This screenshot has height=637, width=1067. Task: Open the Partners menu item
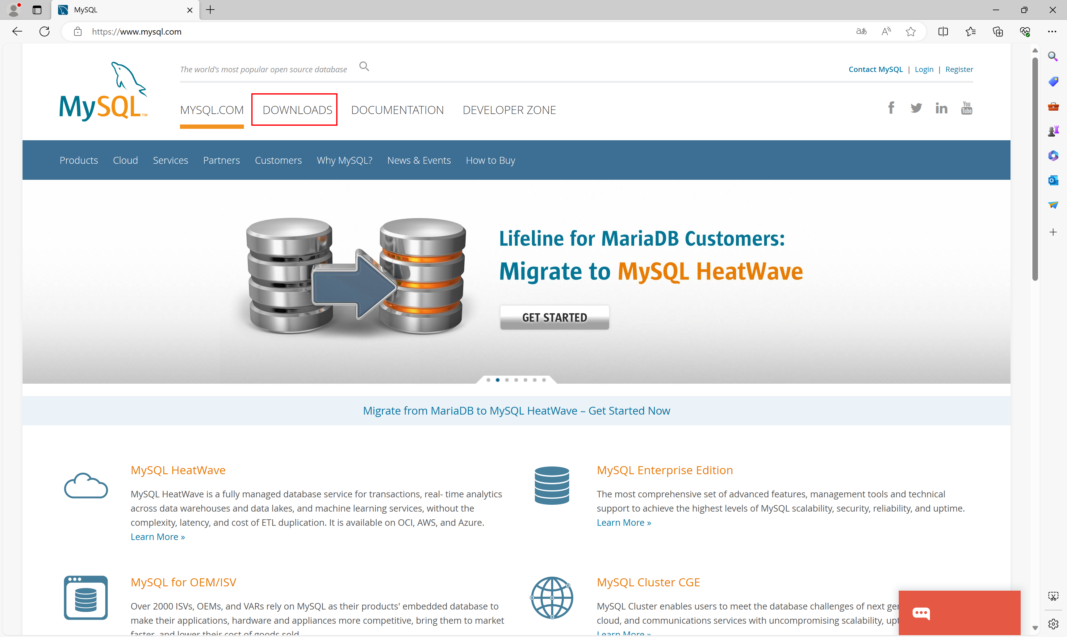tap(221, 160)
